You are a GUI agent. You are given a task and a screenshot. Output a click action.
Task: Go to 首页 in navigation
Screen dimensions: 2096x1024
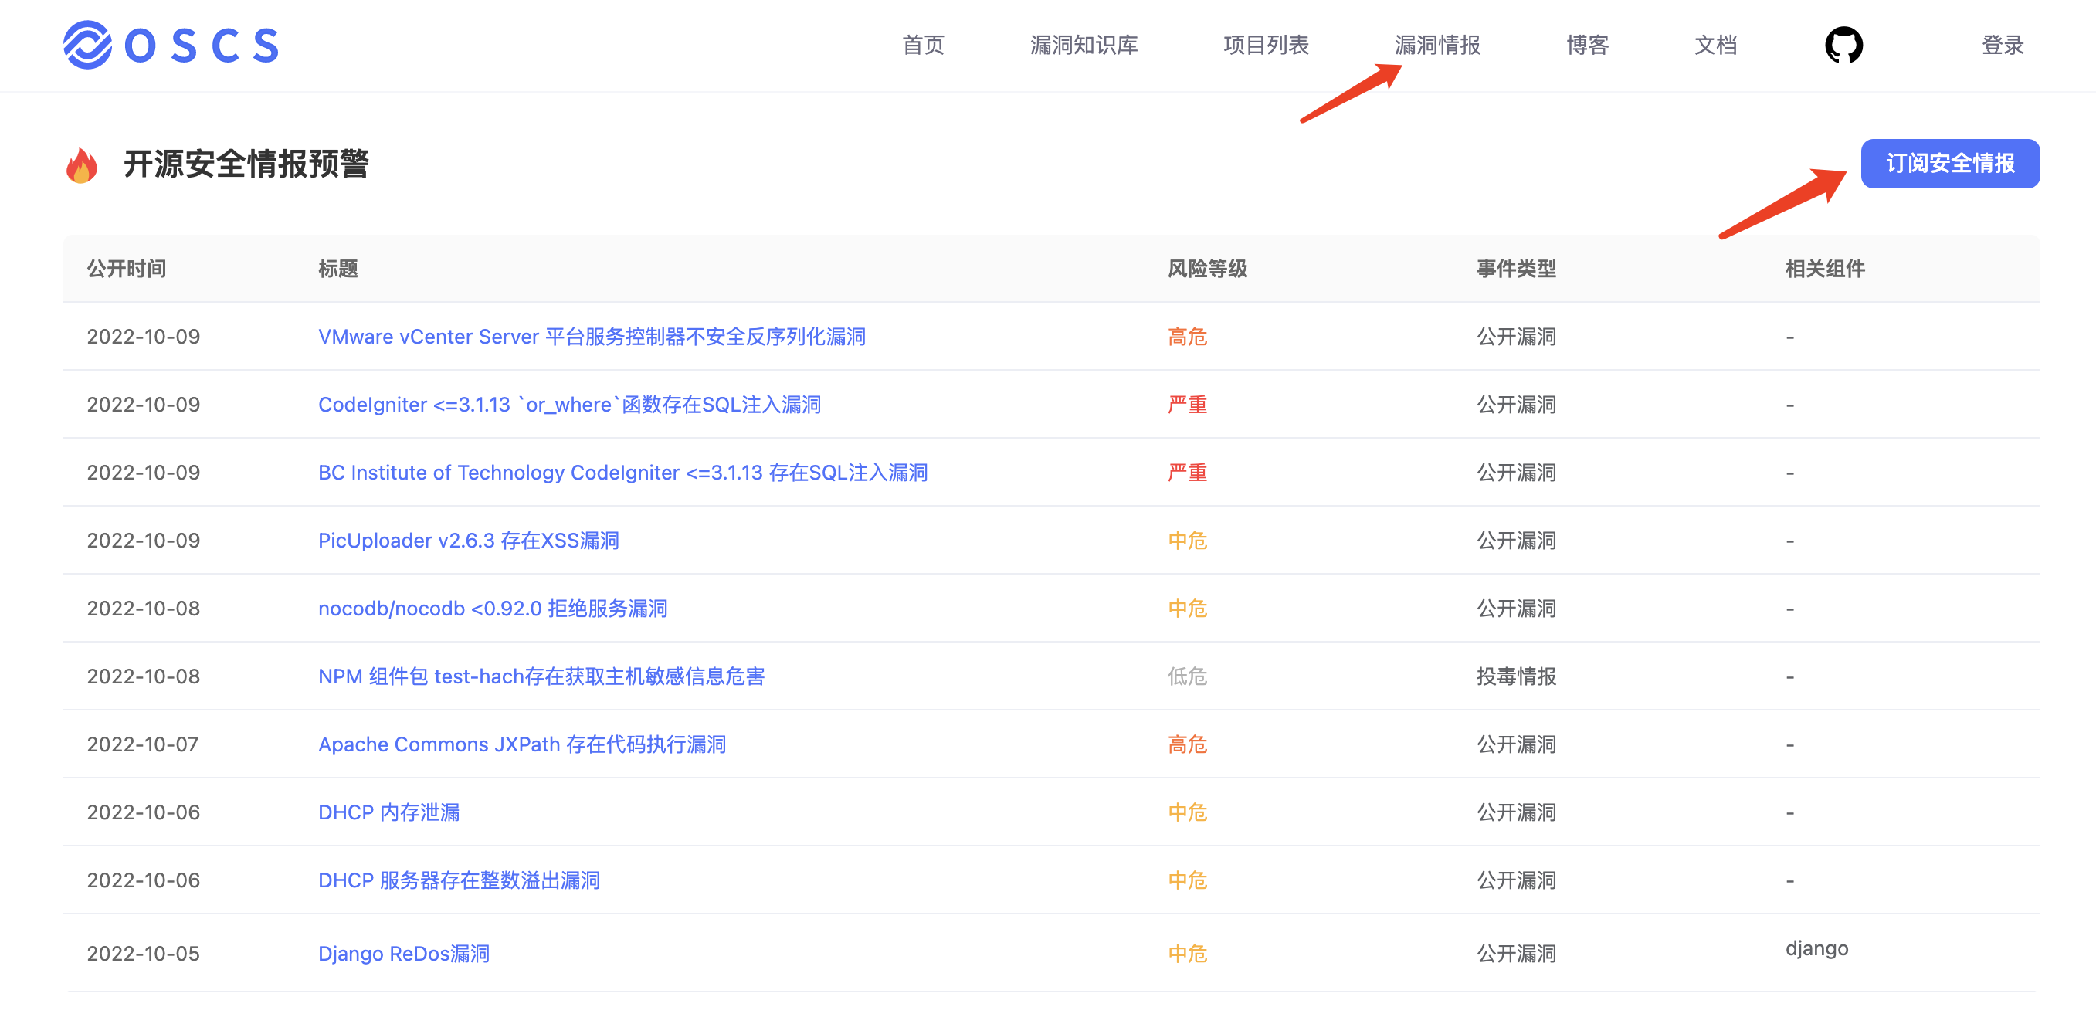point(923,45)
